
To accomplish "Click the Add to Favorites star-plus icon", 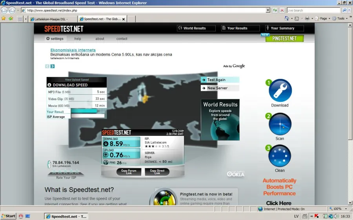I will coord(11,18).
